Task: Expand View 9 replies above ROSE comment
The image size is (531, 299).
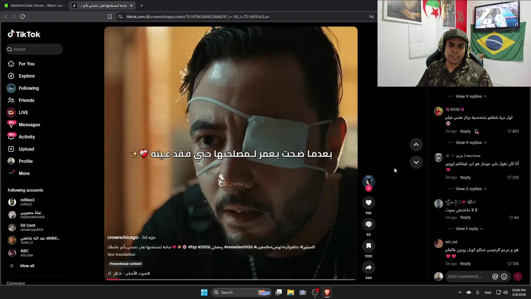Action: tap(471, 96)
